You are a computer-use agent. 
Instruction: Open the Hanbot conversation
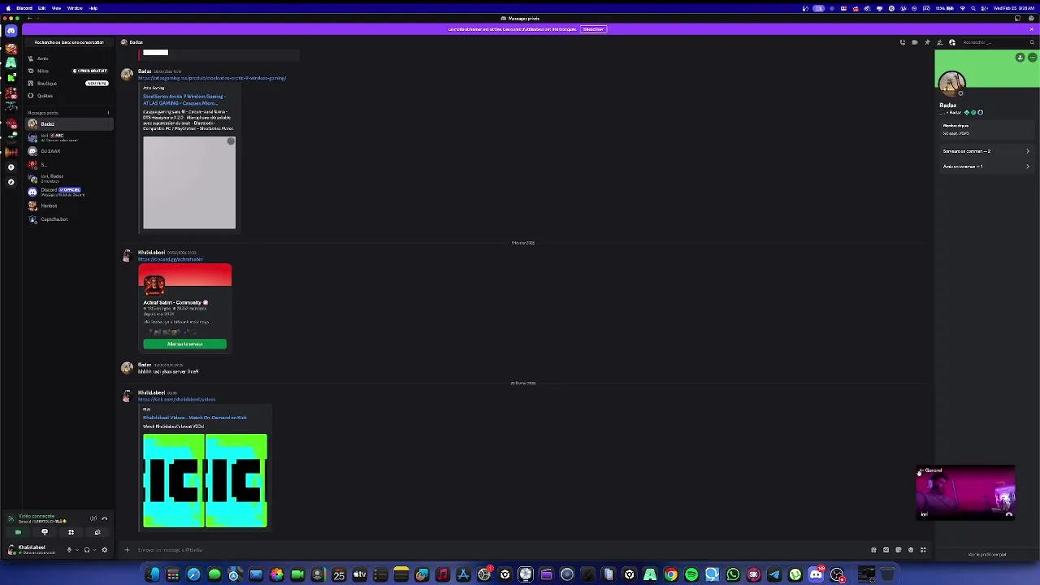point(69,206)
